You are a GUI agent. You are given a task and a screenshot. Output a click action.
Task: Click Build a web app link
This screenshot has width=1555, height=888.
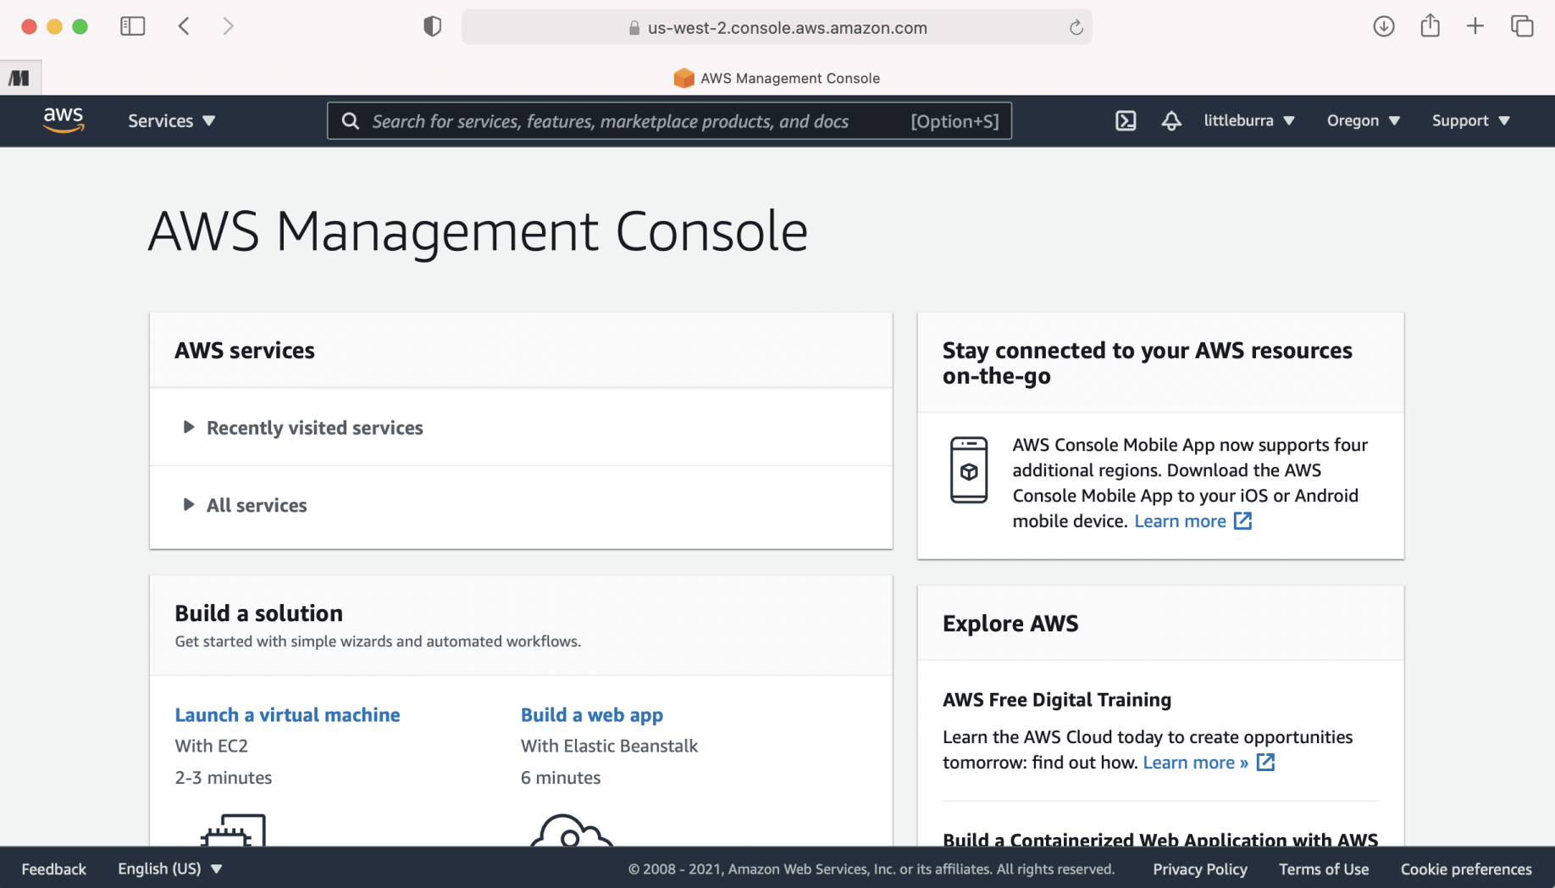[591, 714]
